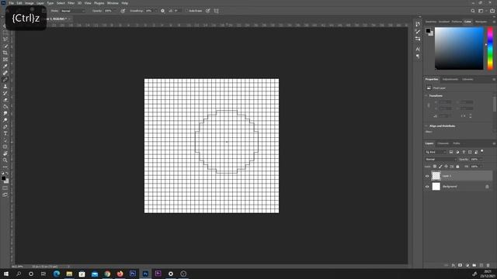
Task: Select the Rectangle shape tool
Action: 5,146
